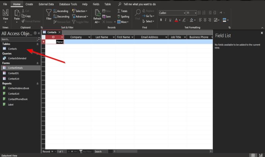The image size is (265, 157).
Task: Open the External Data ribbon tab
Action: point(46,4)
